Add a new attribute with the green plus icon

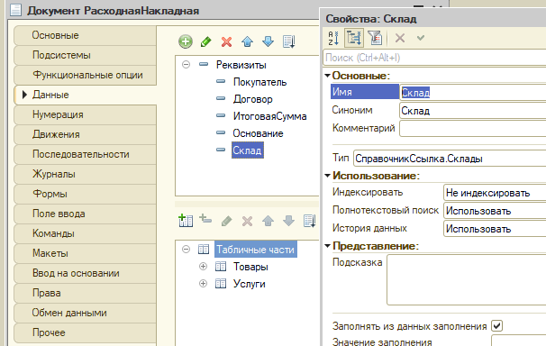tap(186, 41)
